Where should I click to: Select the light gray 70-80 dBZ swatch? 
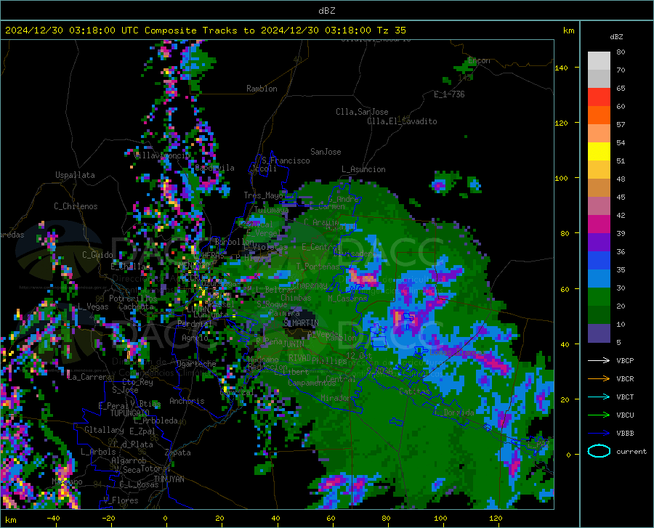(599, 60)
